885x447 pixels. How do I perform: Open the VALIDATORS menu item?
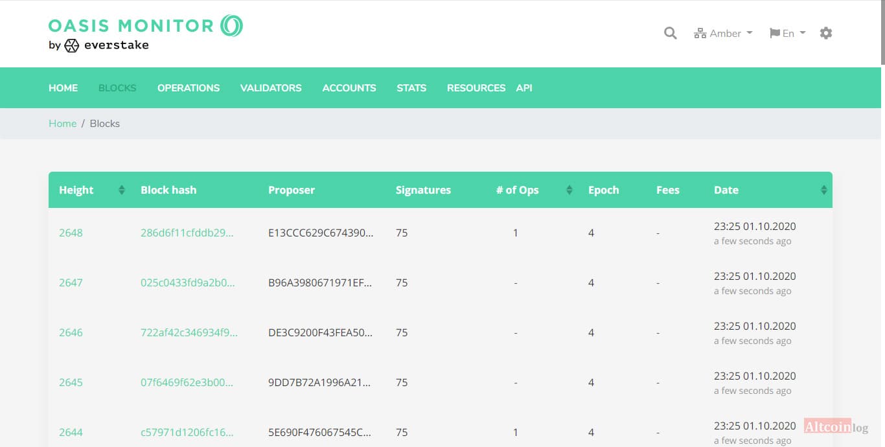tap(271, 88)
